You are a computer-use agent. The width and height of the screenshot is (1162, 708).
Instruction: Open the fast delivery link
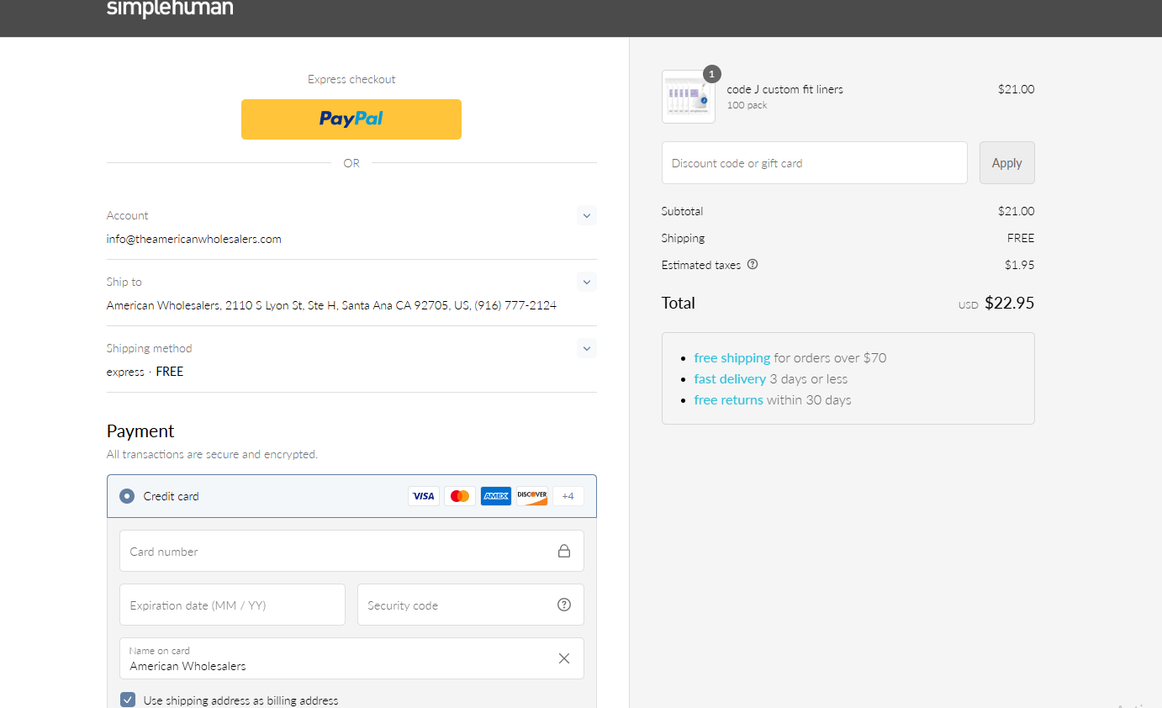coord(730,379)
